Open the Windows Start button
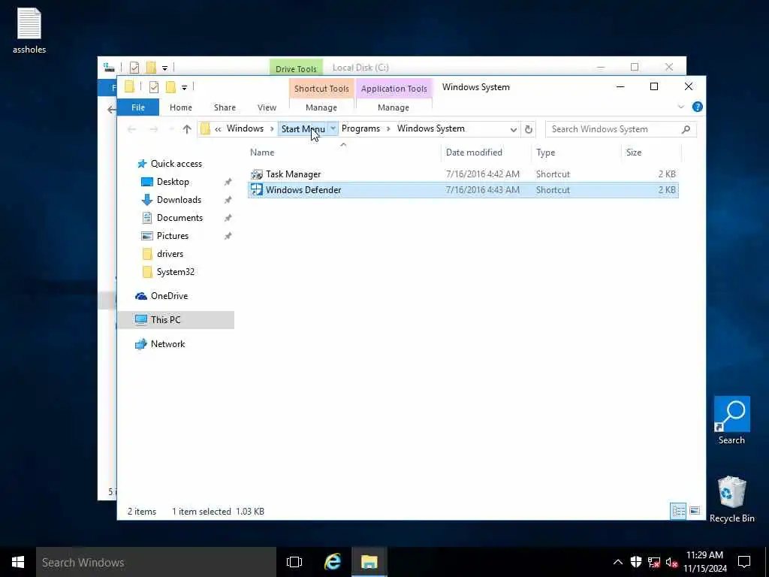This screenshot has height=577, width=769. coord(18,562)
